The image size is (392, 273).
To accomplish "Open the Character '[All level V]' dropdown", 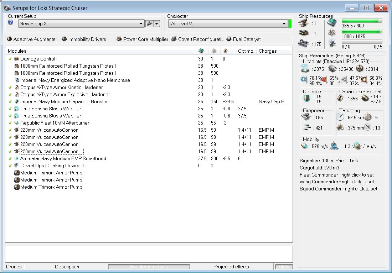I will point(228,24).
